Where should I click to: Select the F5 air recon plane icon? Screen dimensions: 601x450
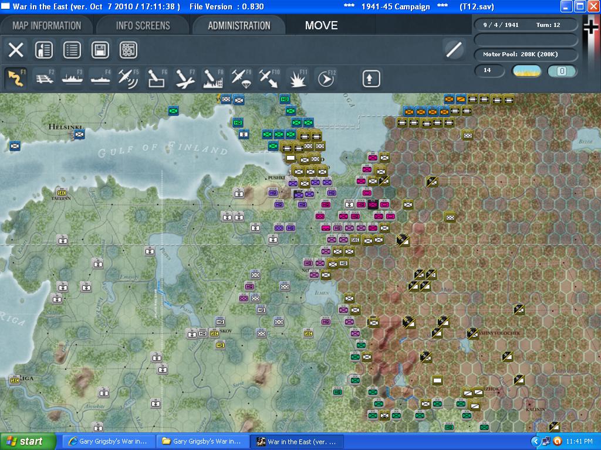[129, 79]
